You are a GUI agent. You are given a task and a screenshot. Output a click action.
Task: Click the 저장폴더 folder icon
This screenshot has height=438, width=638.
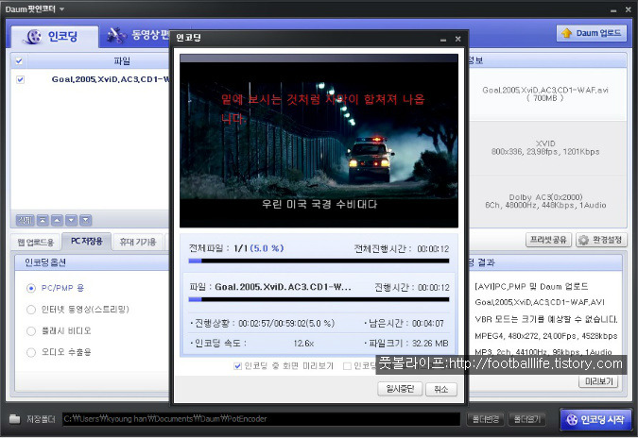click(x=14, y=419)
